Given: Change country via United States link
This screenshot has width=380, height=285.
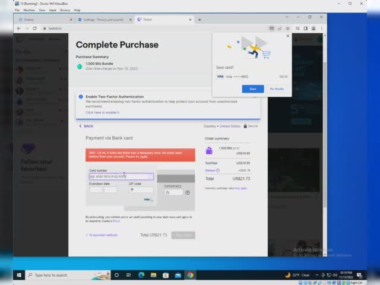Looking at the screenshot, I should pyautogui.click(x=230, y=126).
